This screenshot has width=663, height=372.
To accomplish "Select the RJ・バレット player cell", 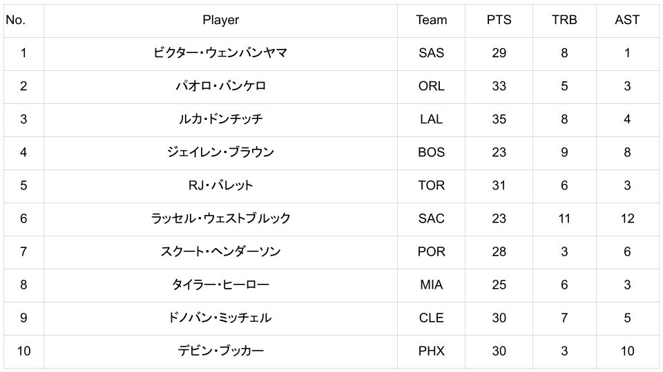I will click(220, 185).
